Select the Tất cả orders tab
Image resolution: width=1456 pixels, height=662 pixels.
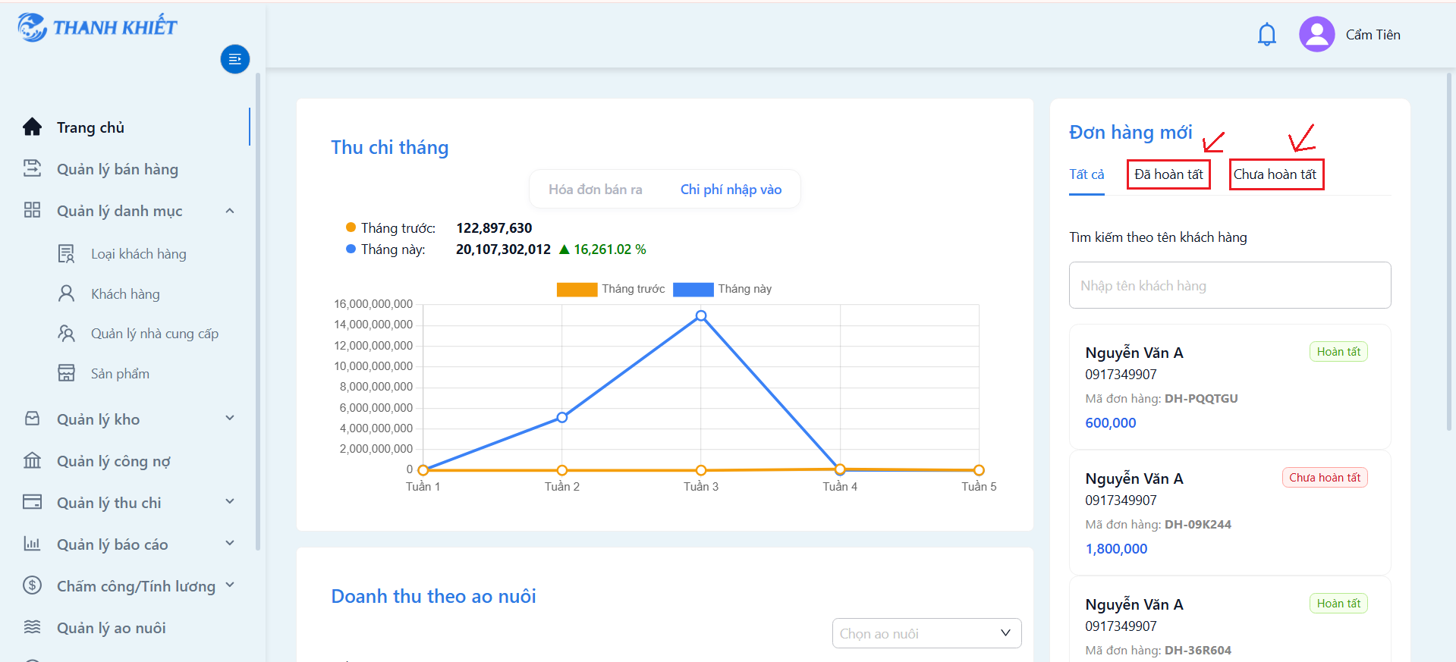(1086, 174)
